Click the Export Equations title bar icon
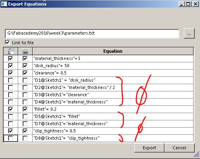The height and width of the screenshot is (159, 200). 4,4
